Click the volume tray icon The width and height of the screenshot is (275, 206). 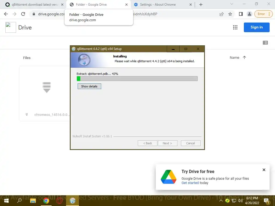240,201
